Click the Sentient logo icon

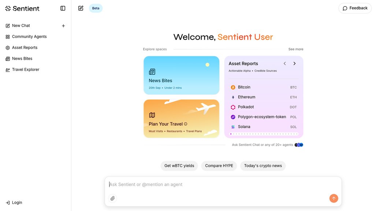(8, 8)
